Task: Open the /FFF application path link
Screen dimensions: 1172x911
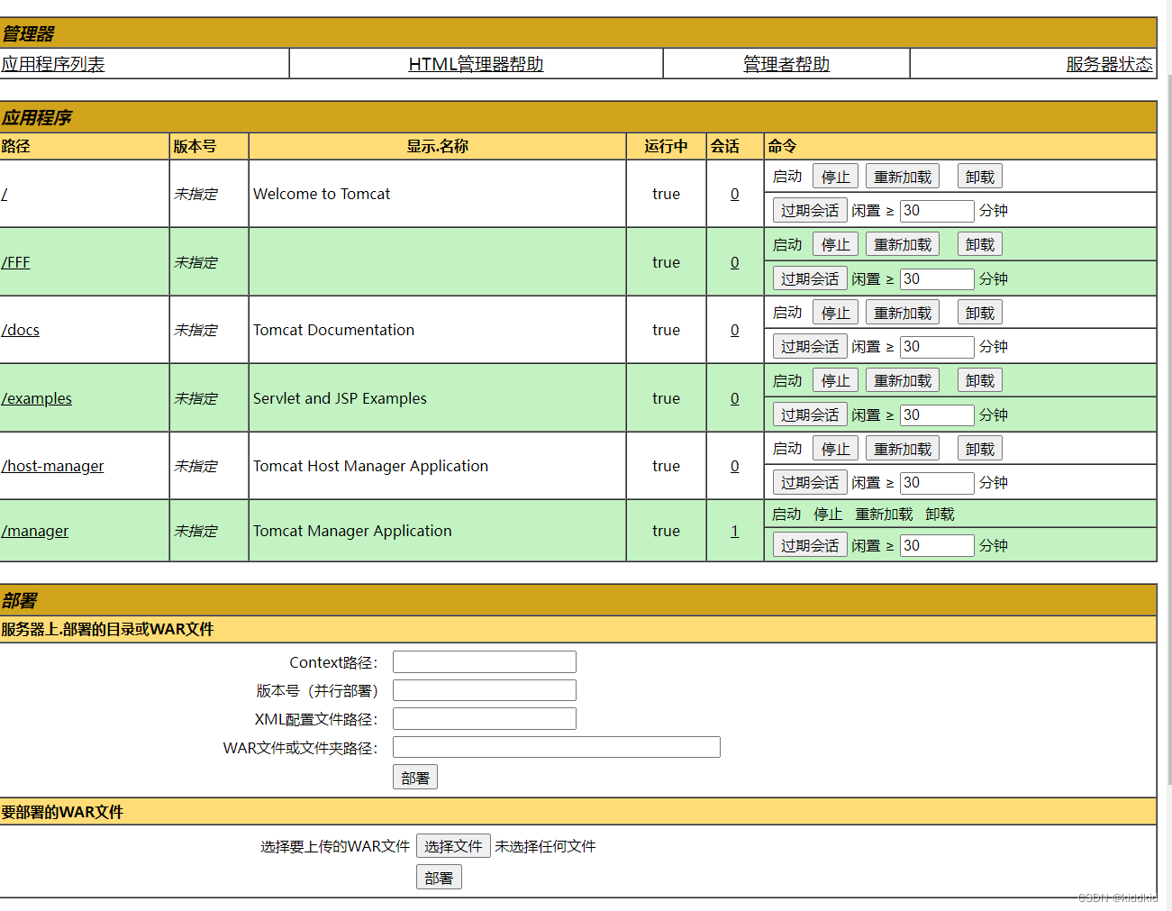Action: (15, 262)
